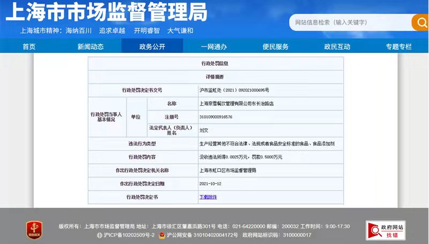Open the 政府网站找错 error-report icon
The height and width of the screenshot is (244, 429).
click(x=386, y=230)
